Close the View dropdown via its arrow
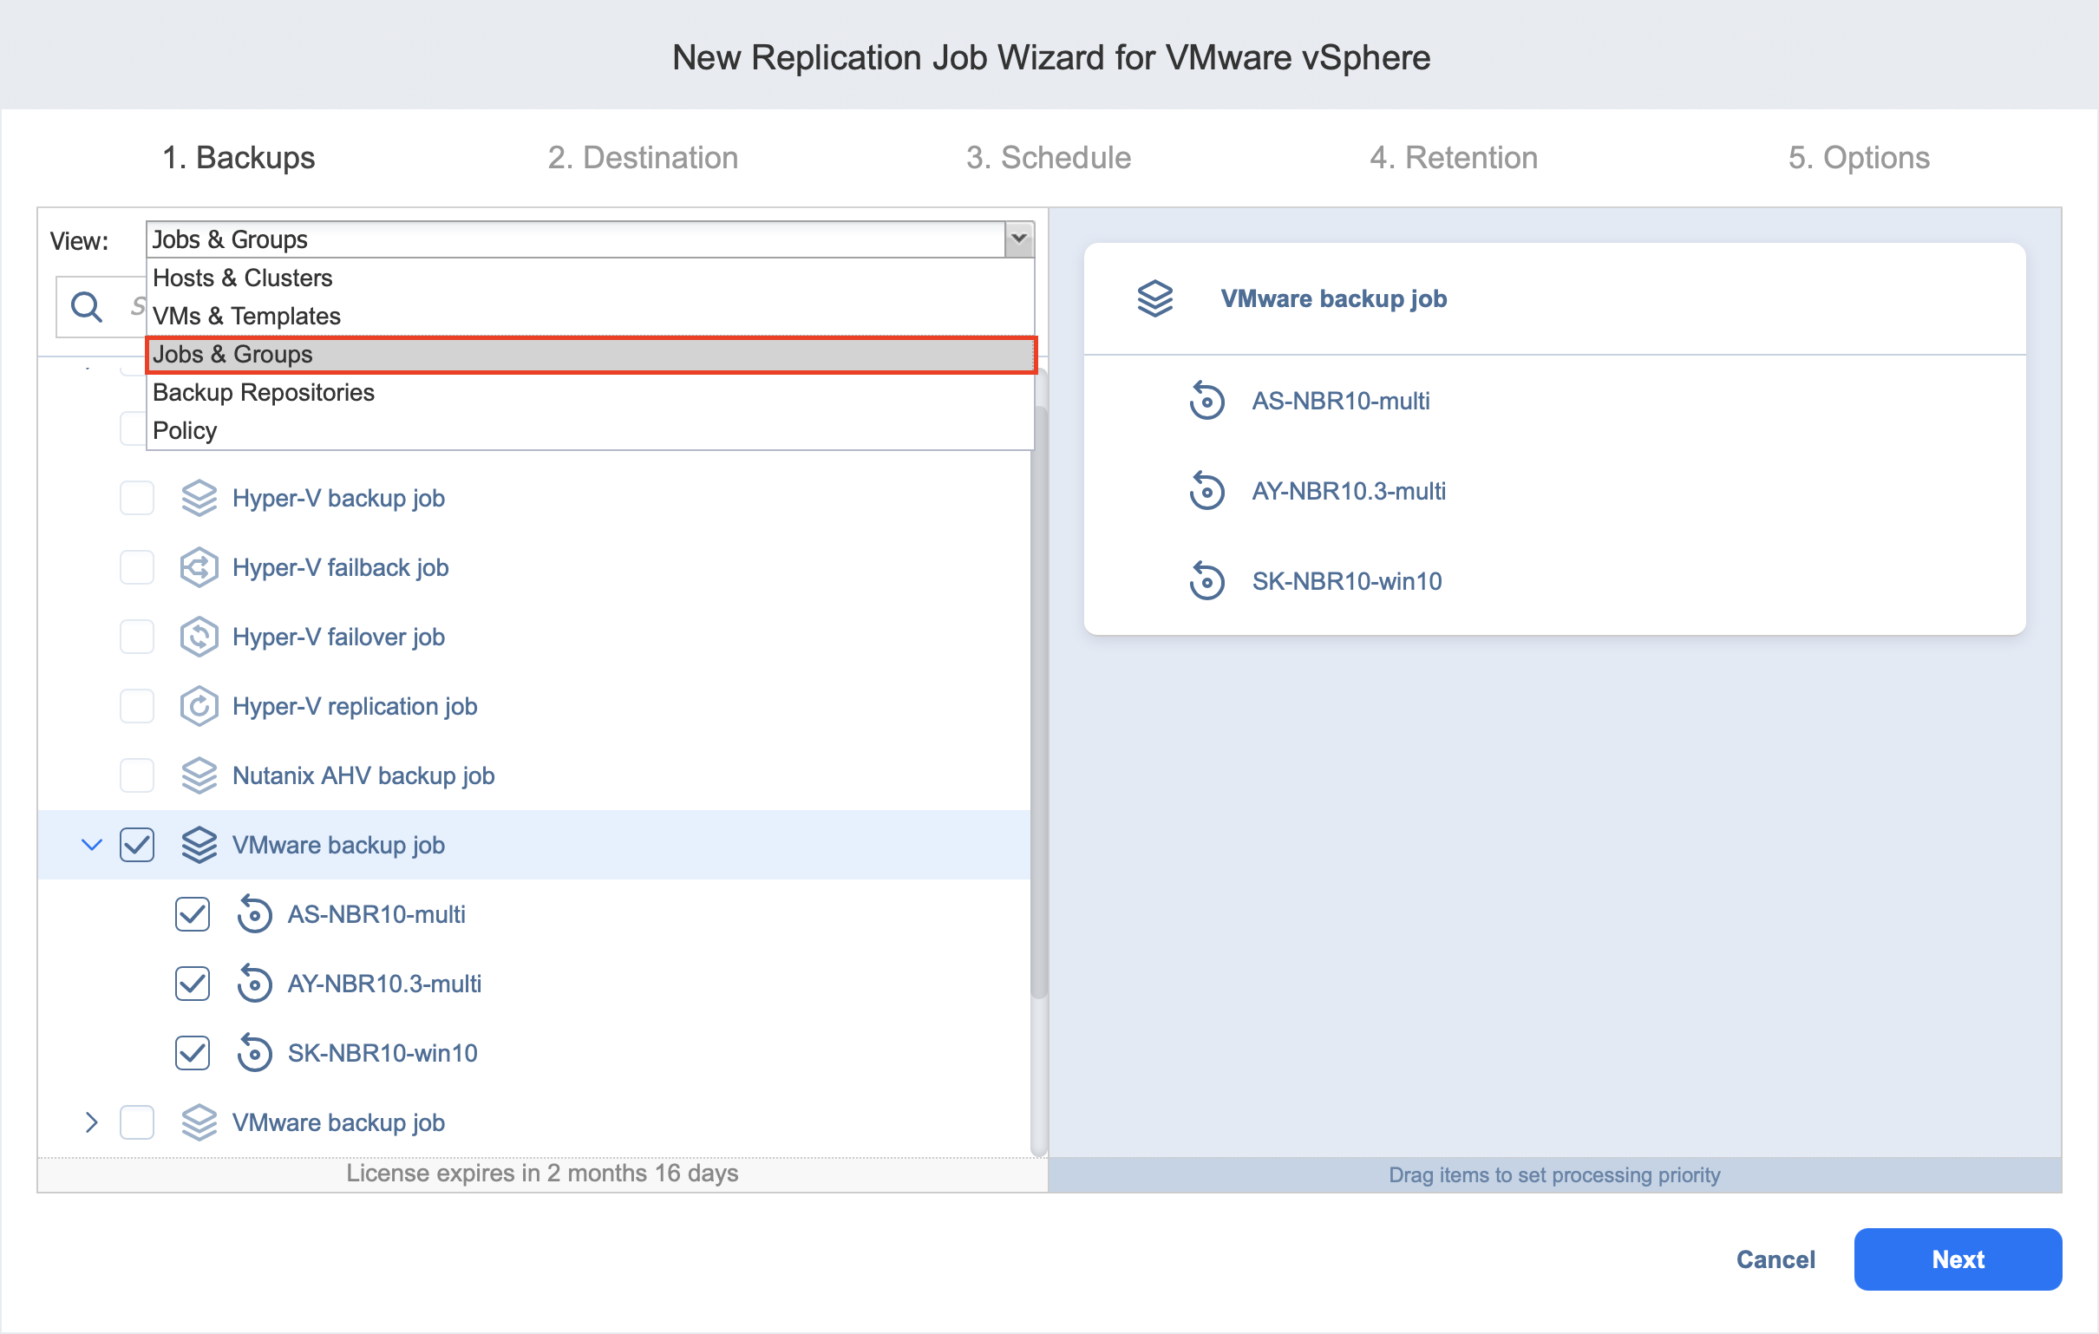The image size is (2099, 1334). click(1019, 239)
